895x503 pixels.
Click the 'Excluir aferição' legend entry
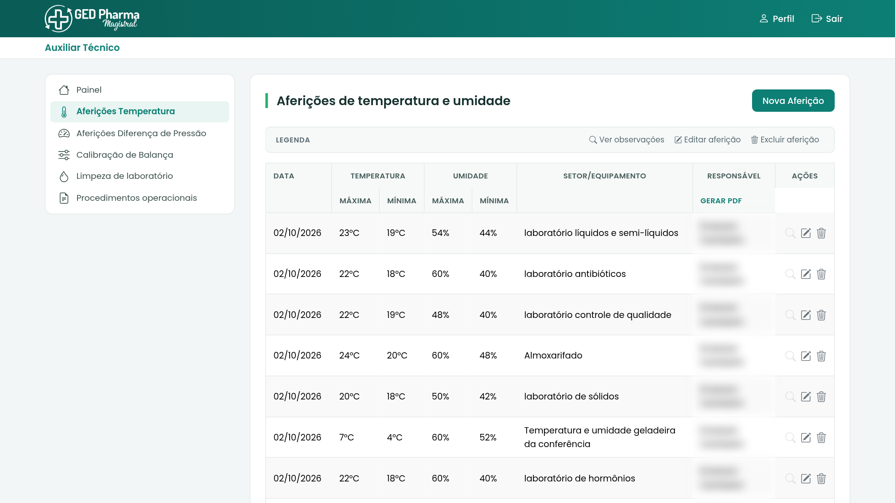pyautogui.click(x=785, y=140)
